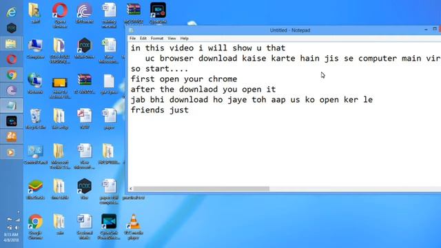Select the Recycle Bin desktop icon
The width and height of the screenshot is (441, 248).
point(35,119)
